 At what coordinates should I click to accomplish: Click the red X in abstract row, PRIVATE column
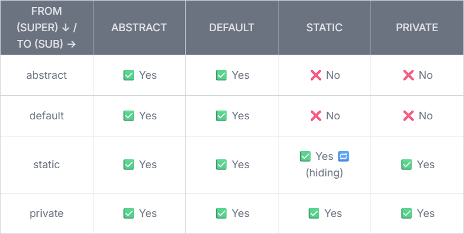point(408,75)
